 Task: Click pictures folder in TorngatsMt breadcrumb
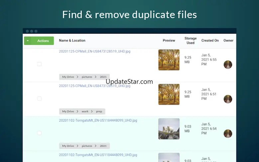[87, 146]
